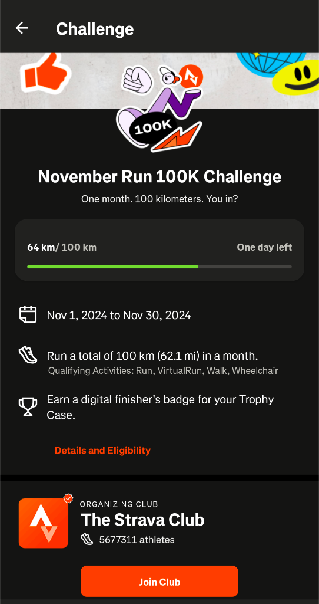Viewport: 319px width, 604px height.
Task: Click the orange thumbs-up sticker
Action: (x=45, y=73)
